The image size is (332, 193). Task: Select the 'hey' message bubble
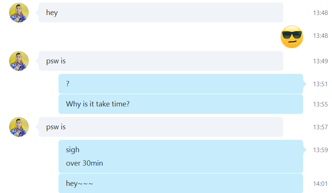click(x=161, y=12)
